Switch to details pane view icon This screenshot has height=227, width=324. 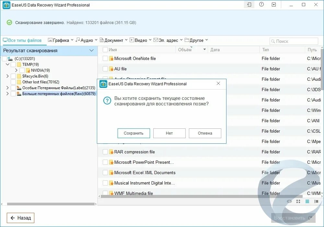tap(316, 201)
